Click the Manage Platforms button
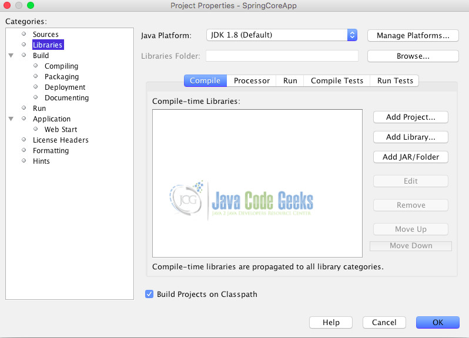Viewport: 469px width, 338px height. [x=413, y=36]
